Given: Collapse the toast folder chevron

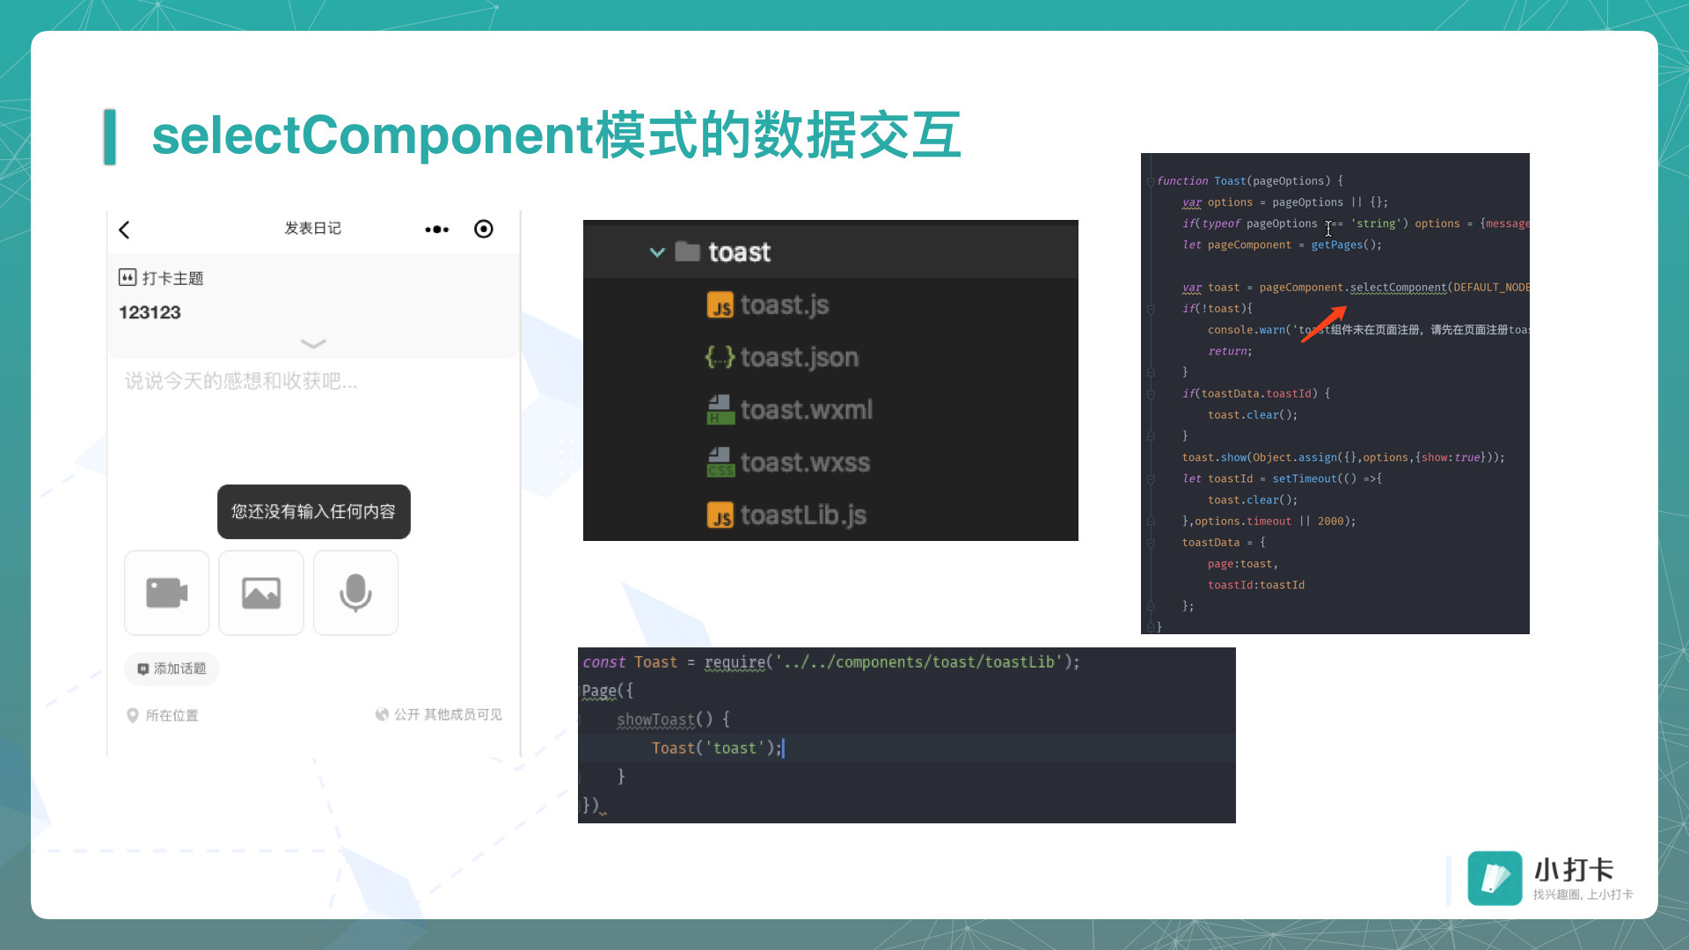Looking at the screenshot, I should point(657,252).
